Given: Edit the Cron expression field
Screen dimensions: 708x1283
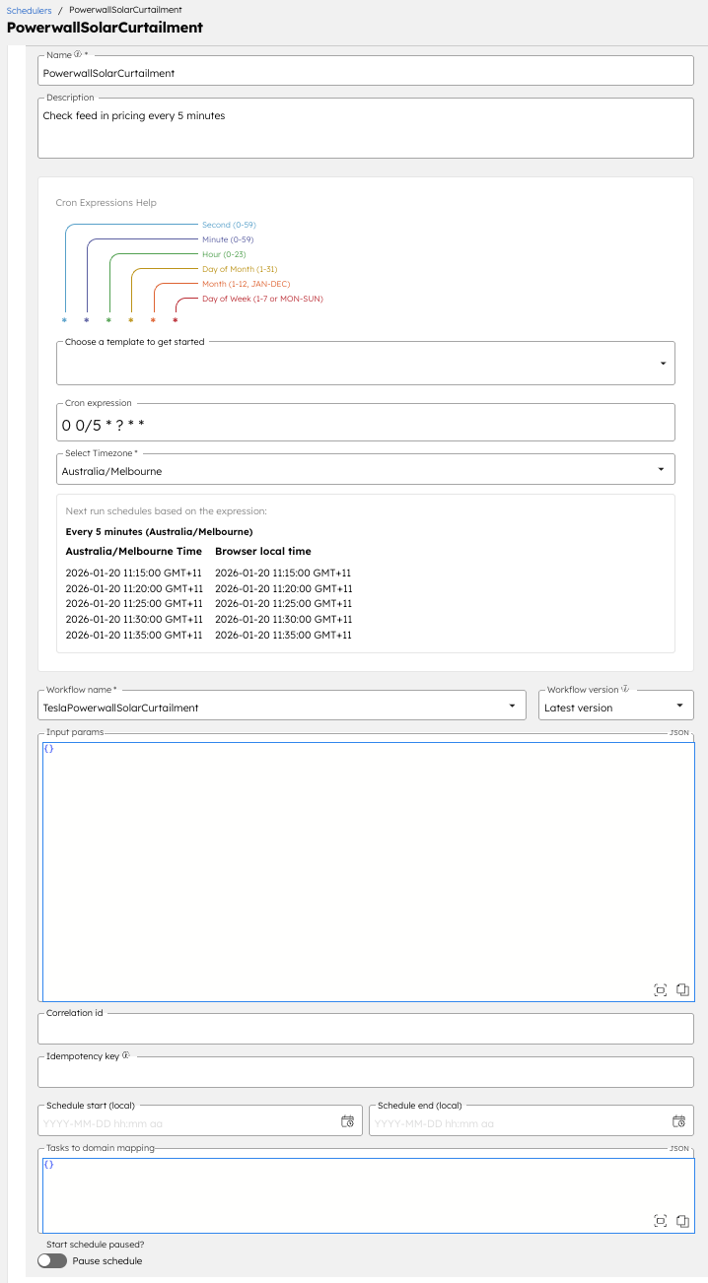Looking at the screenshot, I should tap(366, 424).
